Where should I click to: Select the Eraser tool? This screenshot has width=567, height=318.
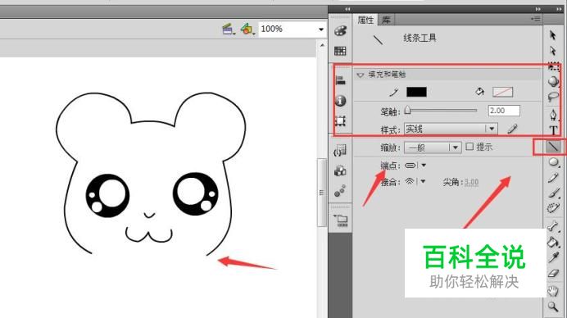coord(553,273)
